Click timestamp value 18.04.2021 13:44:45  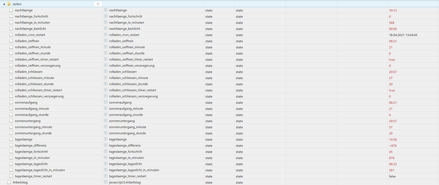pos(403,35)
